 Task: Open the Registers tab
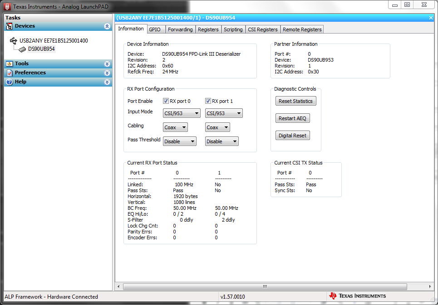[208, 29]
